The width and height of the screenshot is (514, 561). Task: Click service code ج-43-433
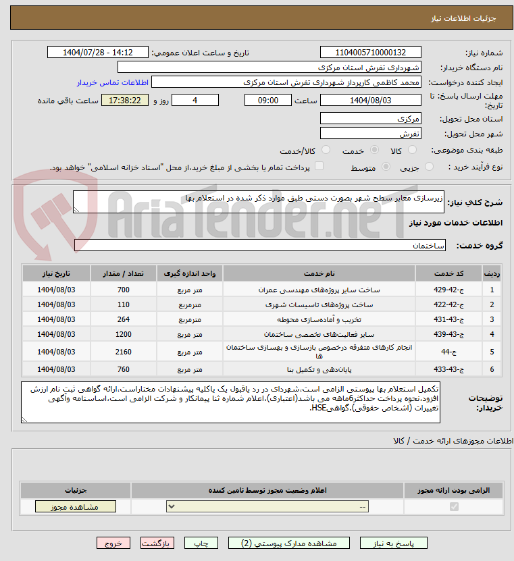[449, 369]
